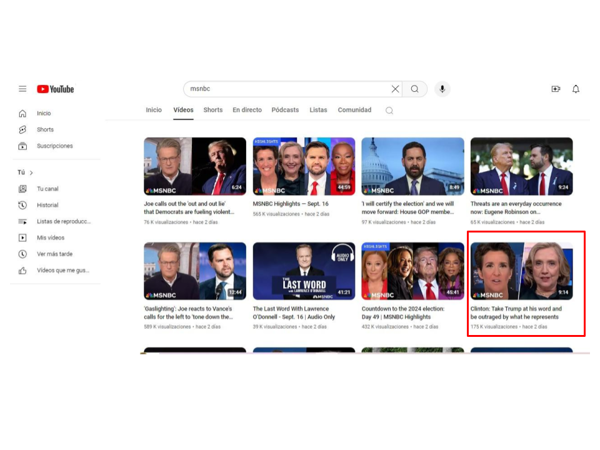Click the Tu canal icon
600x450 pixels.
coord(22,189)
